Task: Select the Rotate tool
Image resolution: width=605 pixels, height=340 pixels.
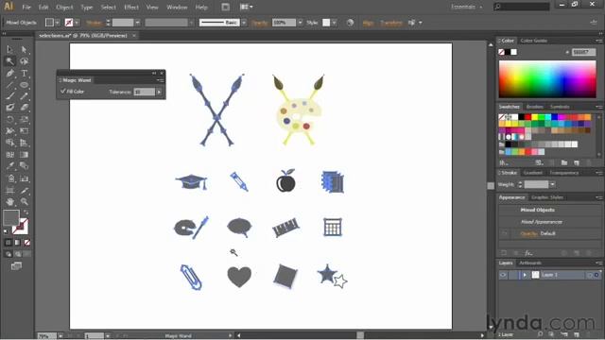Action: click(x=10, y=120)
